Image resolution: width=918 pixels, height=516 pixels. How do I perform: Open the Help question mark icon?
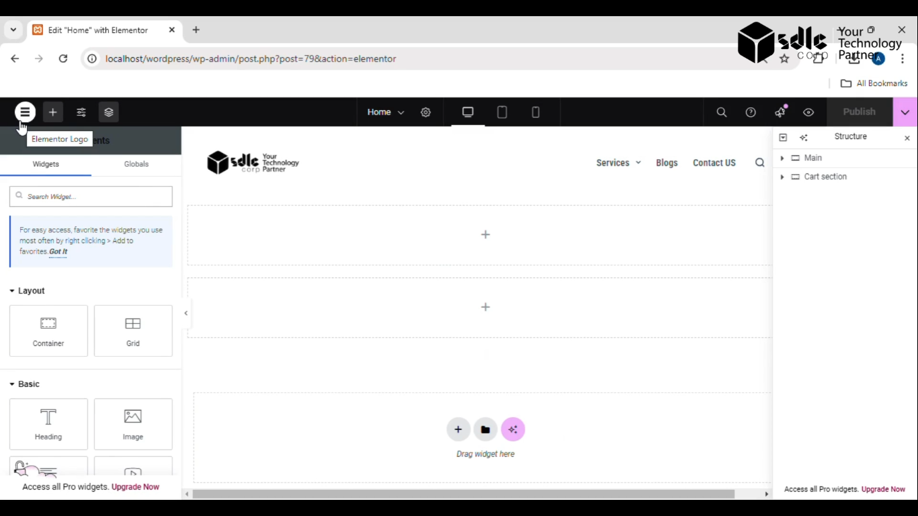(x=751, y=112)
